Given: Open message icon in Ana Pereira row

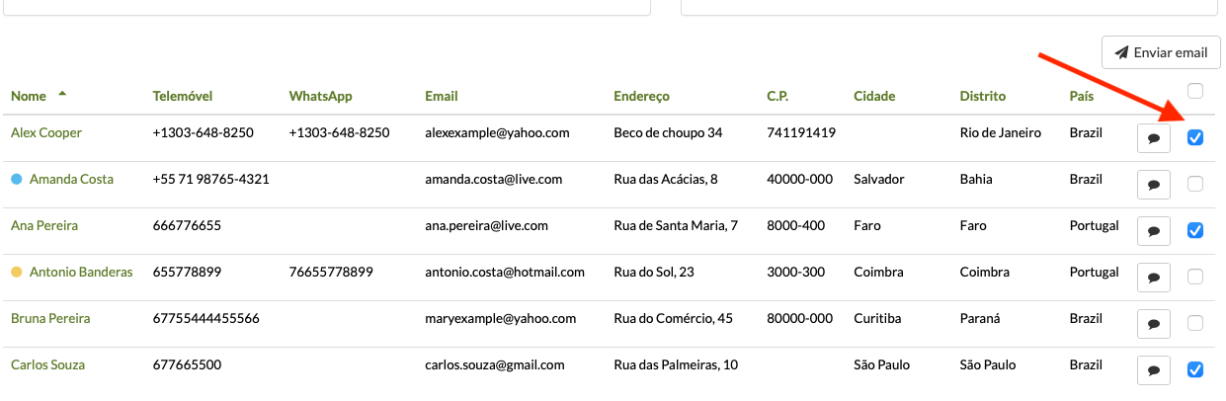Looking at the screenshot, I should [x=1154, y=231].
